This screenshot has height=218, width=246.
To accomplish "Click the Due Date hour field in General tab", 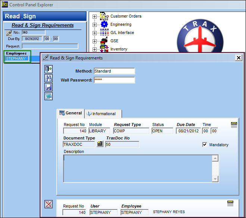I will (206, 131).
